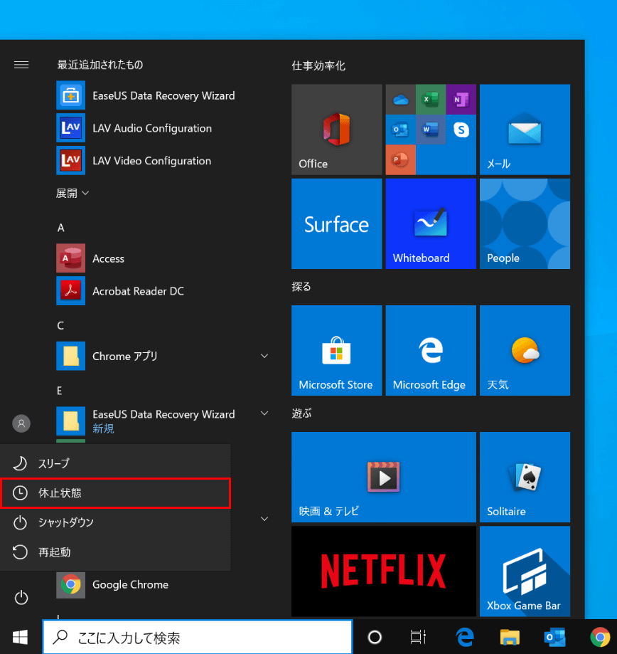Open the Netflix tile
Screen dimensions: 617x654
pos(384,571)
